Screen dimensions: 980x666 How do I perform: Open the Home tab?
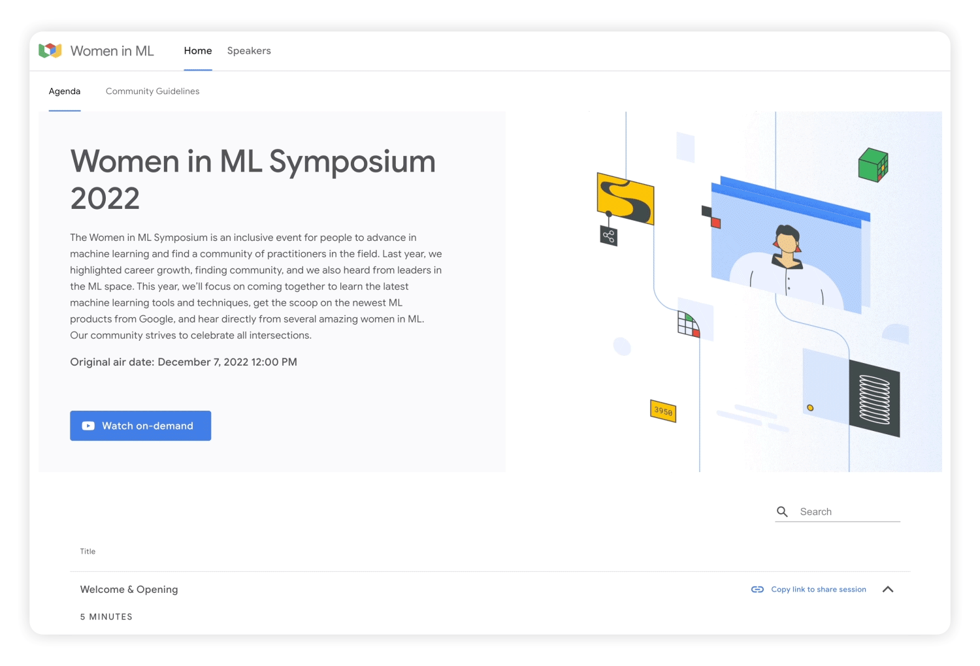[198, 51]
